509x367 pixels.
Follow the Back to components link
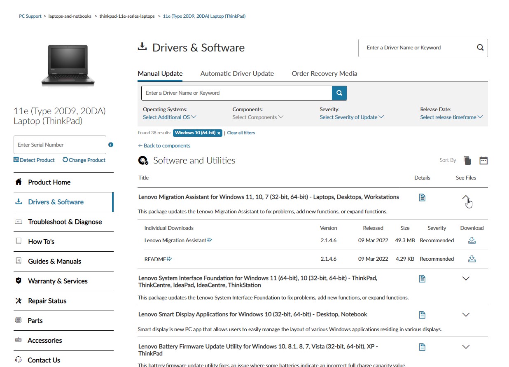point(164,145)
